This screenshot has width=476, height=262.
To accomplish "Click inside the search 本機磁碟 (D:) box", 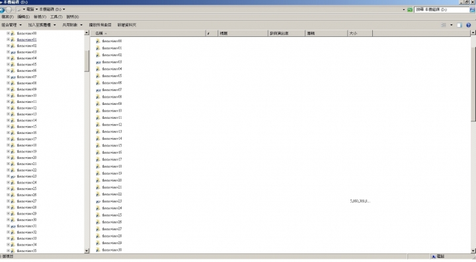I will pos(442,10).
